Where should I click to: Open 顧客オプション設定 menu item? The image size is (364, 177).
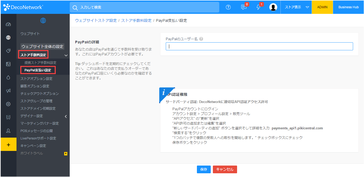[35, 86]
